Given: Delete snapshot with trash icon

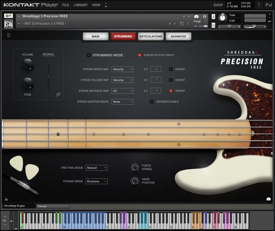Looking at the screenshot, I should tap(188, 24).
